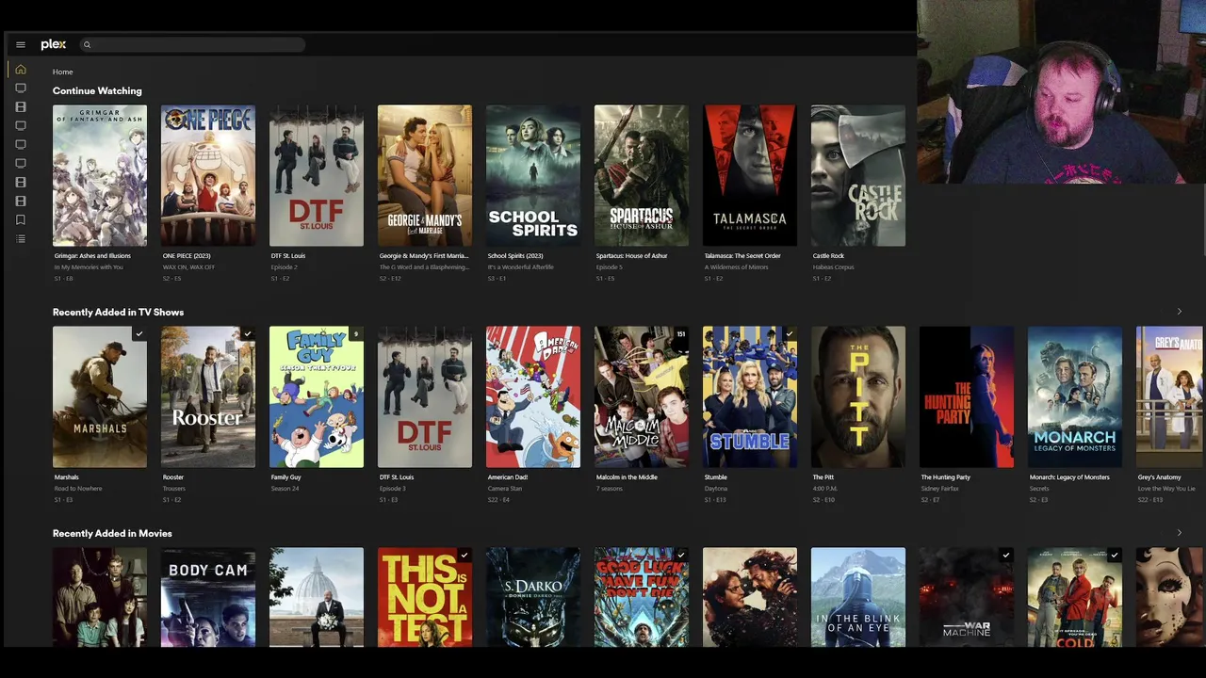Open the playlists list icon in sidebar
The height and width of the screenshot is (678, 1206).
[21, 238]
